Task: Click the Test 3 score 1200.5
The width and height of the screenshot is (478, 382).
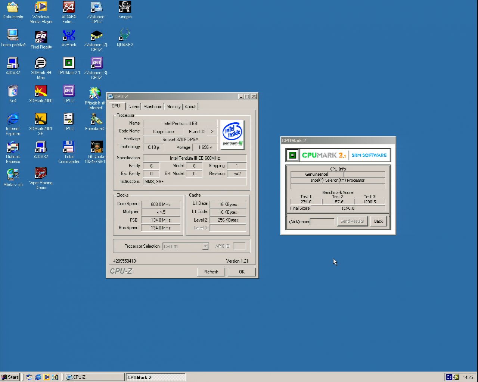Action: tap(369, 202)
